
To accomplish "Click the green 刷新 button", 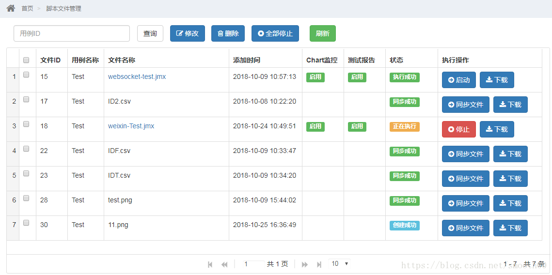I will click(x=323, y=33).
